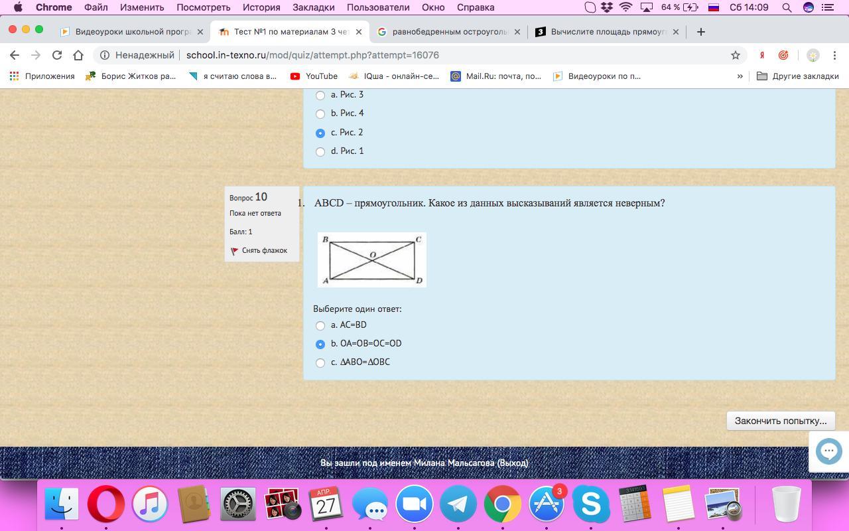Choose answer a. AC=BD

click(320, 325)
